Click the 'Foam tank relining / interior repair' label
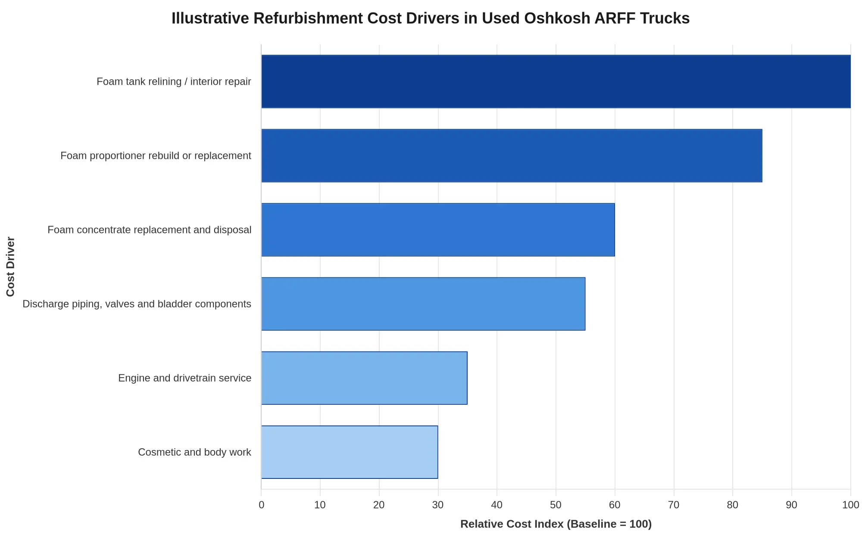 (x=174, y=81)
